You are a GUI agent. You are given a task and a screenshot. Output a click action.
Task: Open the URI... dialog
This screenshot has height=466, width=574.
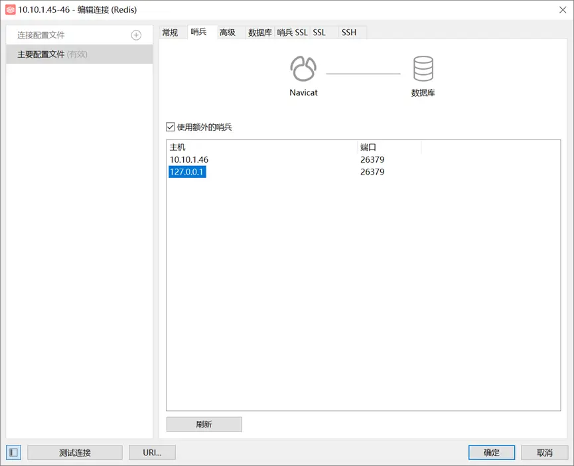tap(153, 452)
